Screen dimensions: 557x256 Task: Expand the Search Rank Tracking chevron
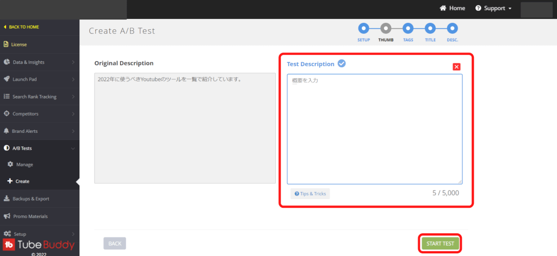pyautogui.click(x=73, y=97)
